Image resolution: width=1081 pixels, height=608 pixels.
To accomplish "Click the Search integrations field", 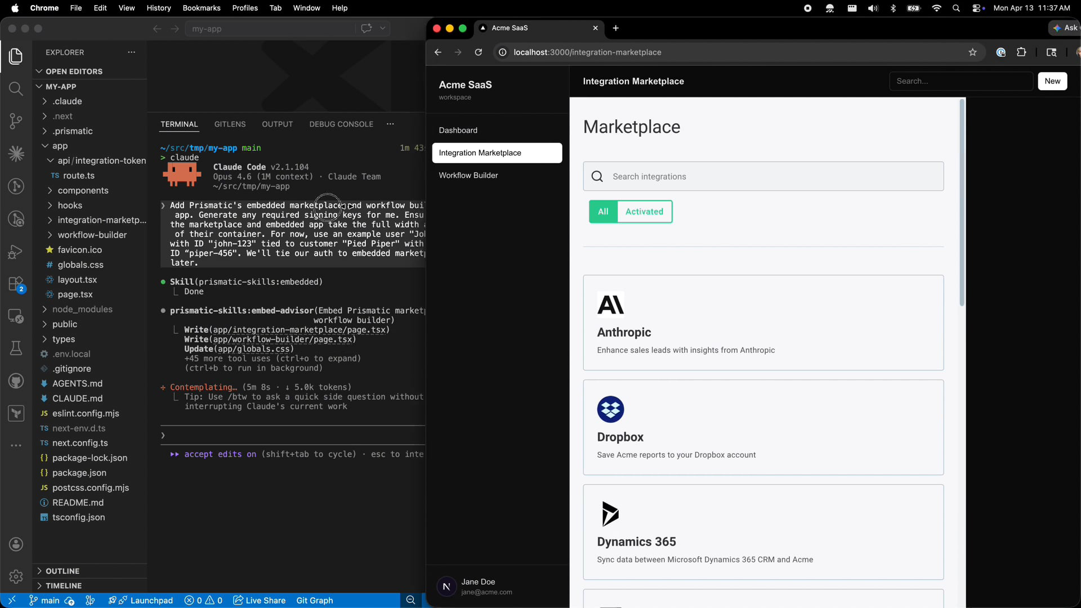I will (763, 176).
